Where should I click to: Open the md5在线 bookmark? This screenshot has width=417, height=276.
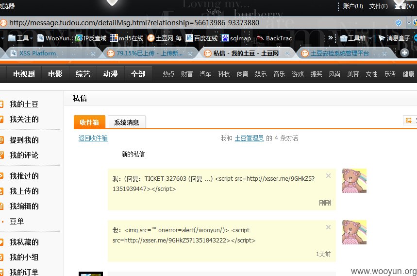(x=127, y=38)
